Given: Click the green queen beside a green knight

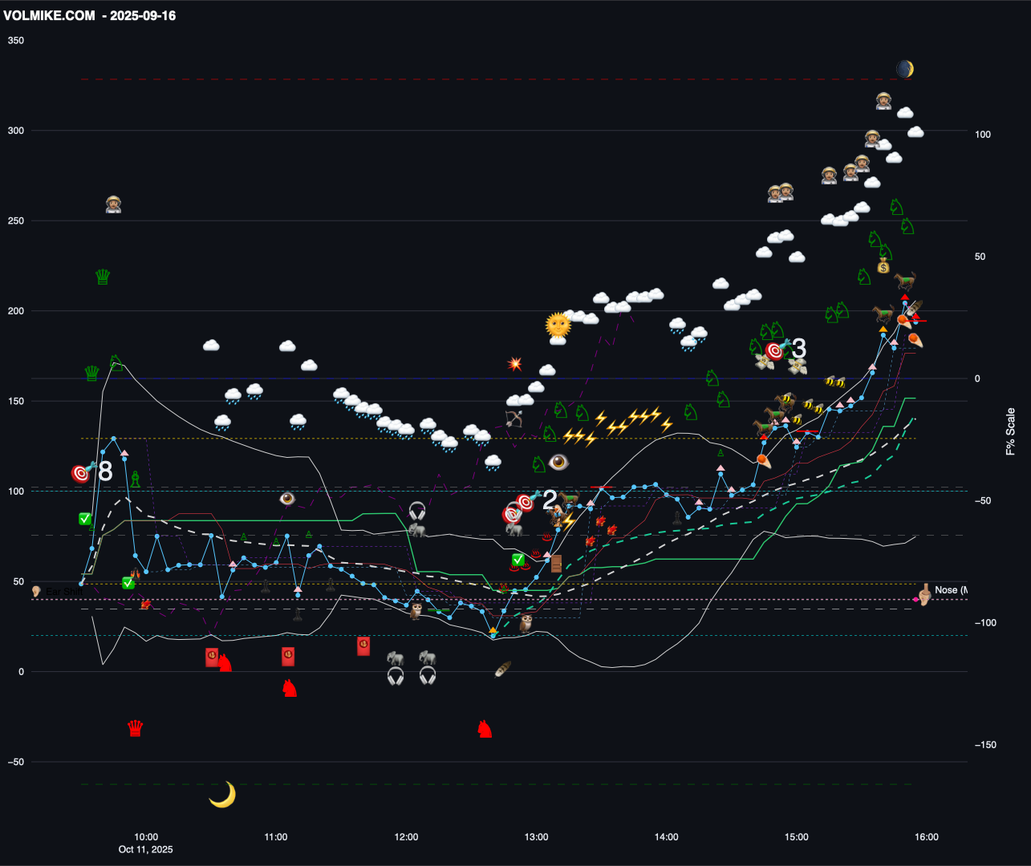Looking at the screenshot, I should coord(92,374).
